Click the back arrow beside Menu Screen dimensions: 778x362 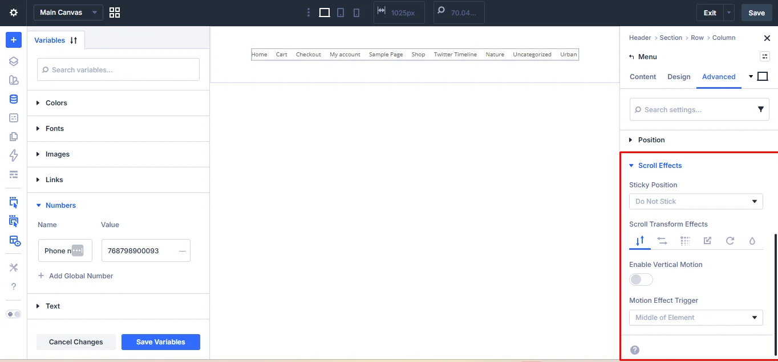point(631,57)
